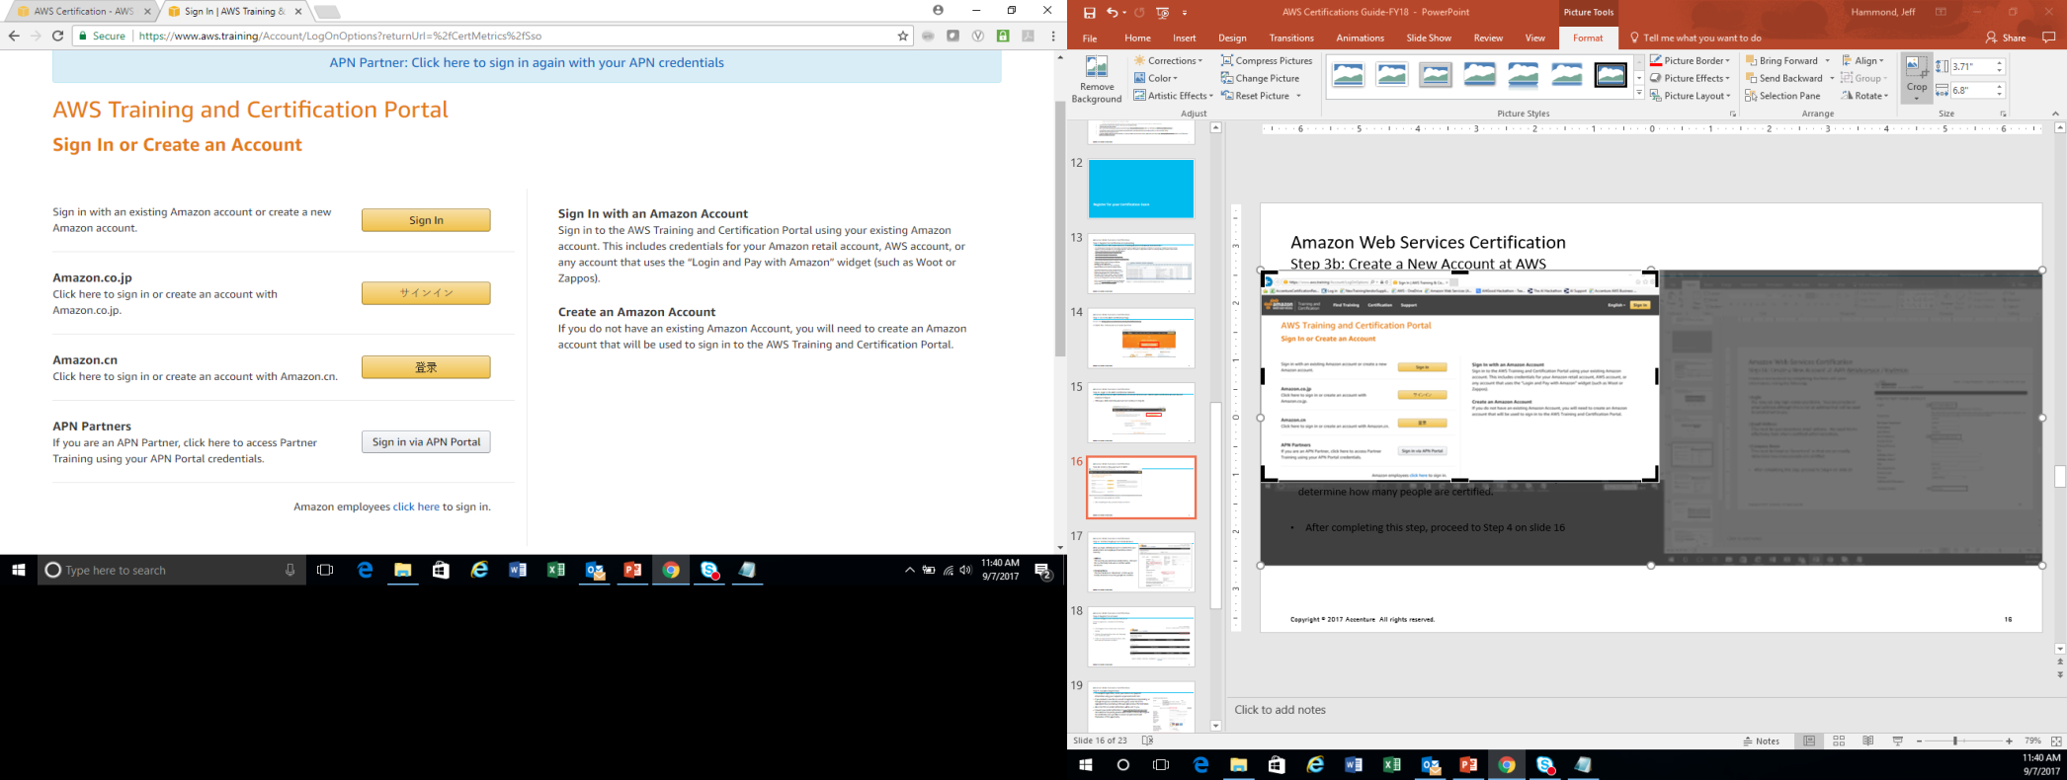Switch to the View ribbon tab

[1534, 38]
